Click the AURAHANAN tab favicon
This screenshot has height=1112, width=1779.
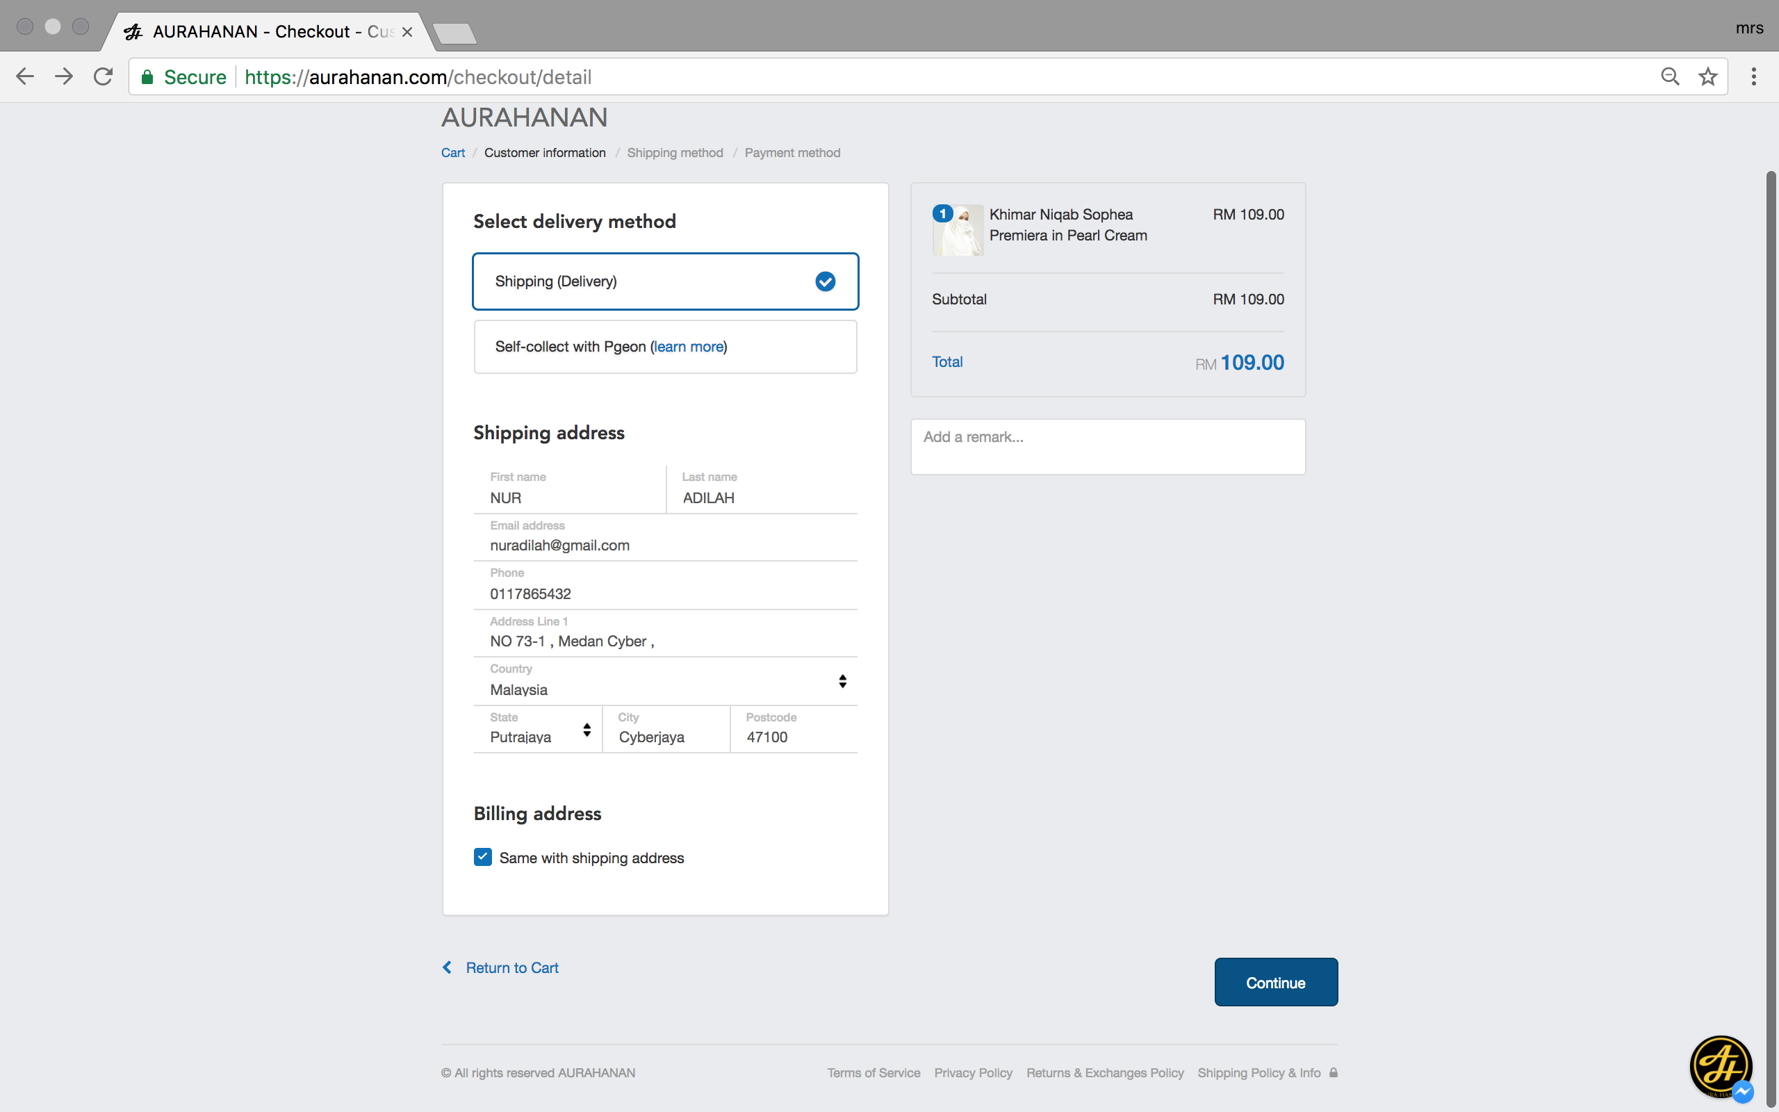133,32
